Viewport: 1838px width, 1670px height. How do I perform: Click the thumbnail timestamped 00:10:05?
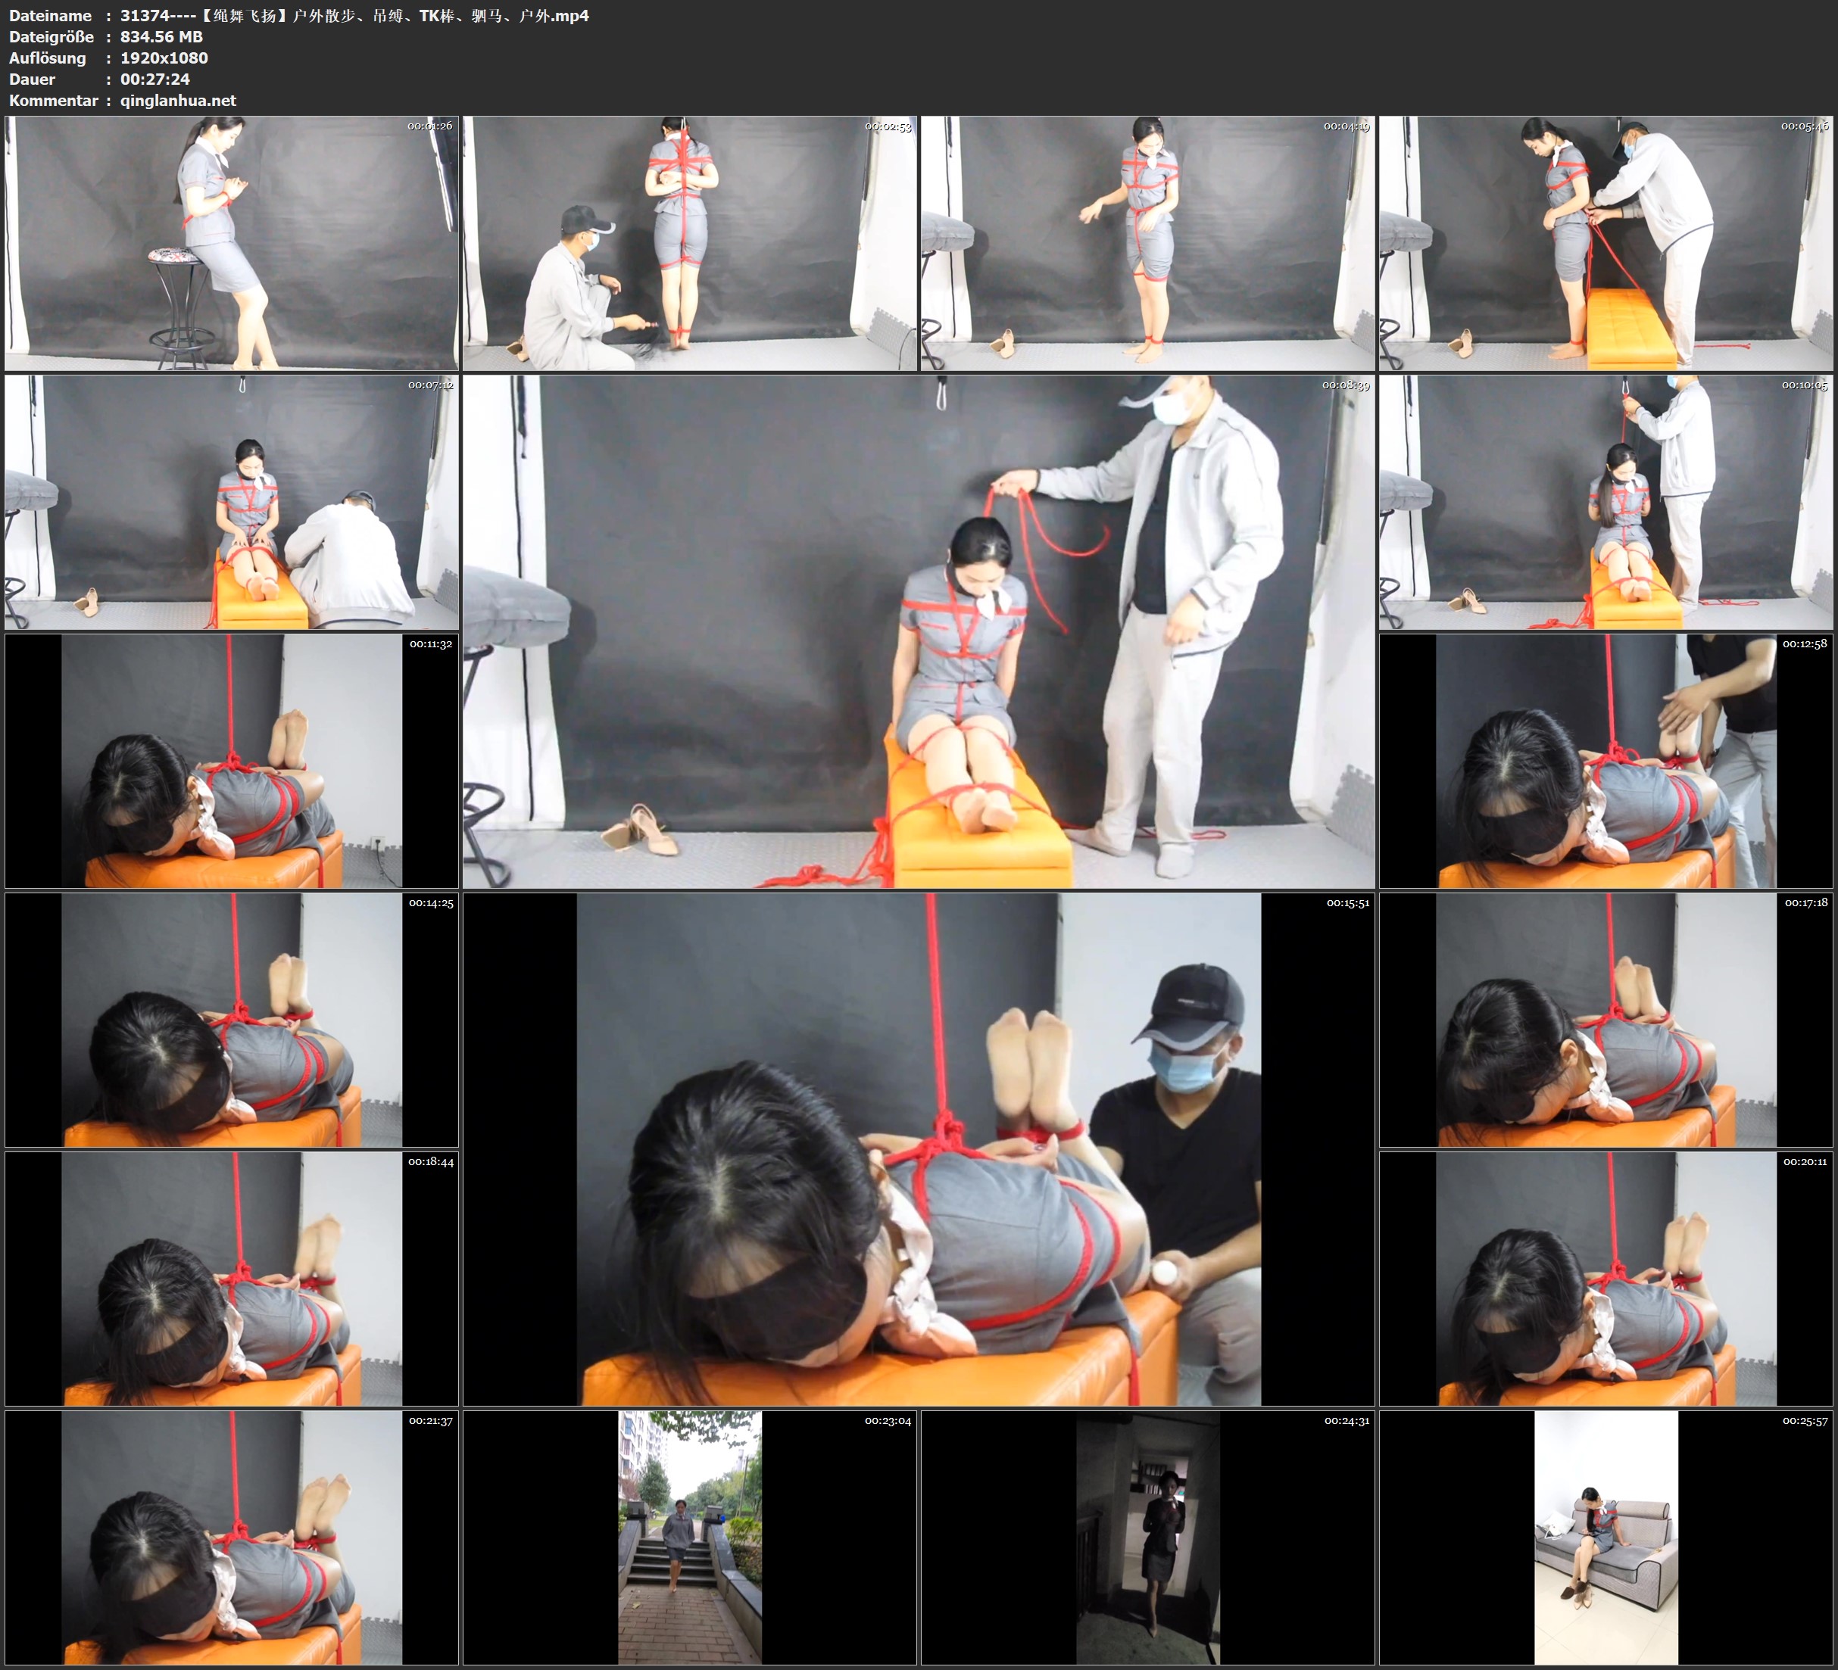(x=1606, y=501)
